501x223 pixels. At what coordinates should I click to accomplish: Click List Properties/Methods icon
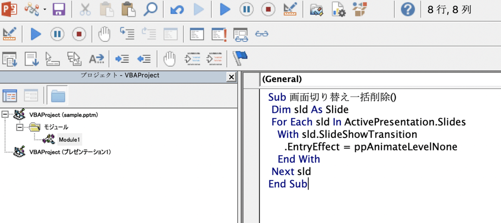point(9,59)
